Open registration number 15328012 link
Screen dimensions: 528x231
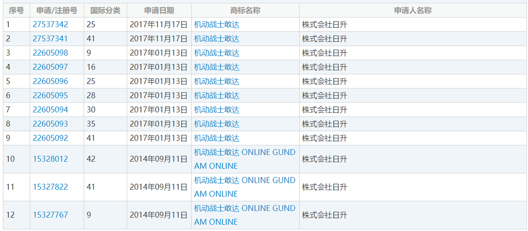pos(50,159)
